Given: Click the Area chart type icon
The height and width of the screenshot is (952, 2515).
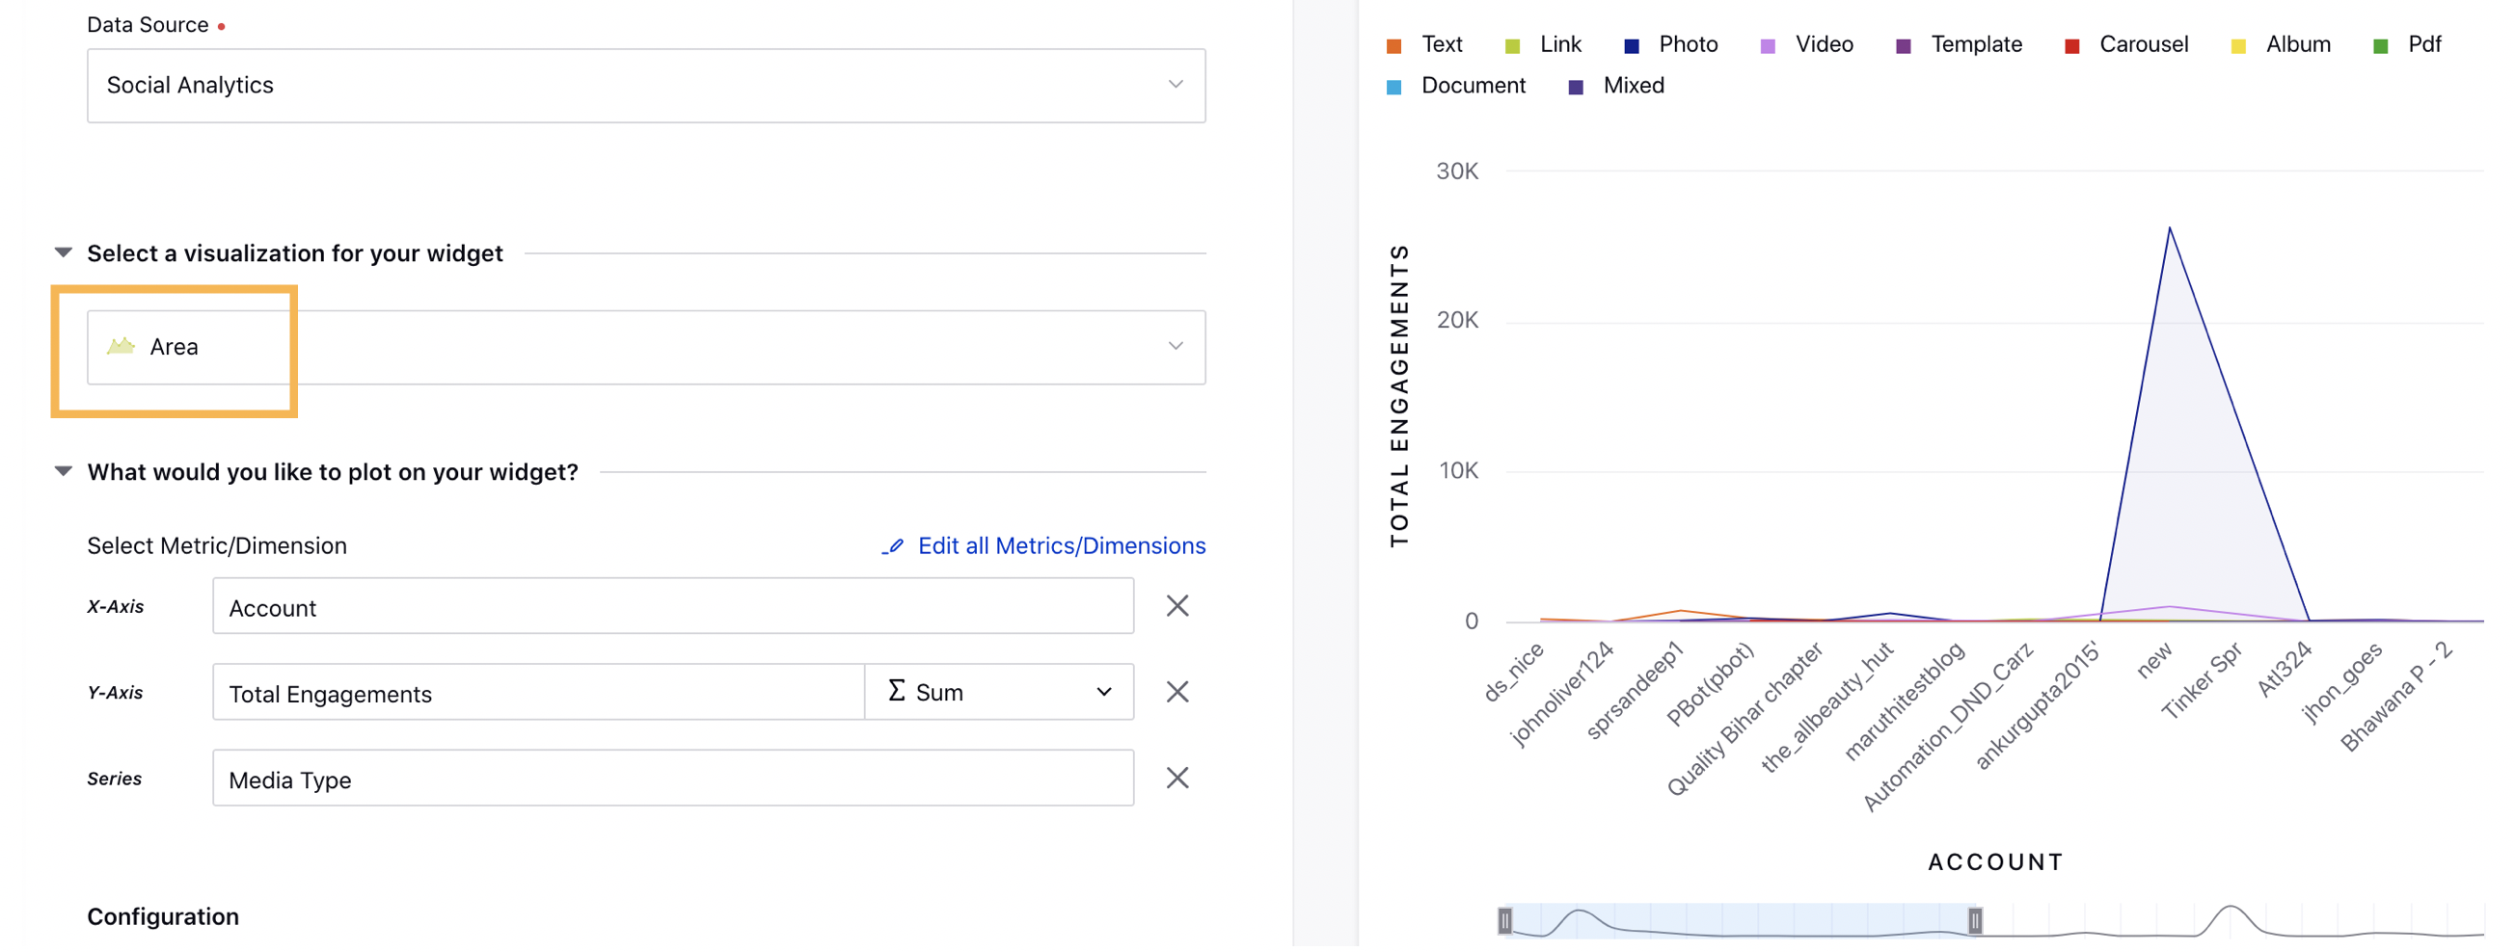Looking at the screenshot, I should pos(122,346).
